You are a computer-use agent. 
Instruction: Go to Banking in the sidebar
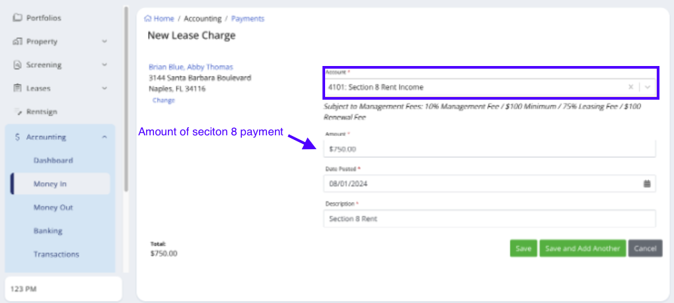tap(48, 231)
